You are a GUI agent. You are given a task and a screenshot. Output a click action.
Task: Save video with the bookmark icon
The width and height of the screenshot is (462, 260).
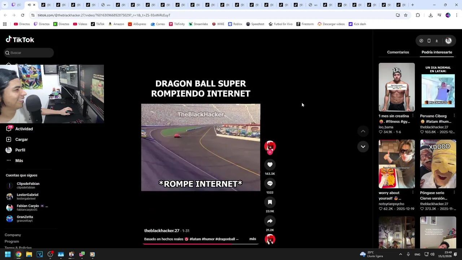coord(270,202)
